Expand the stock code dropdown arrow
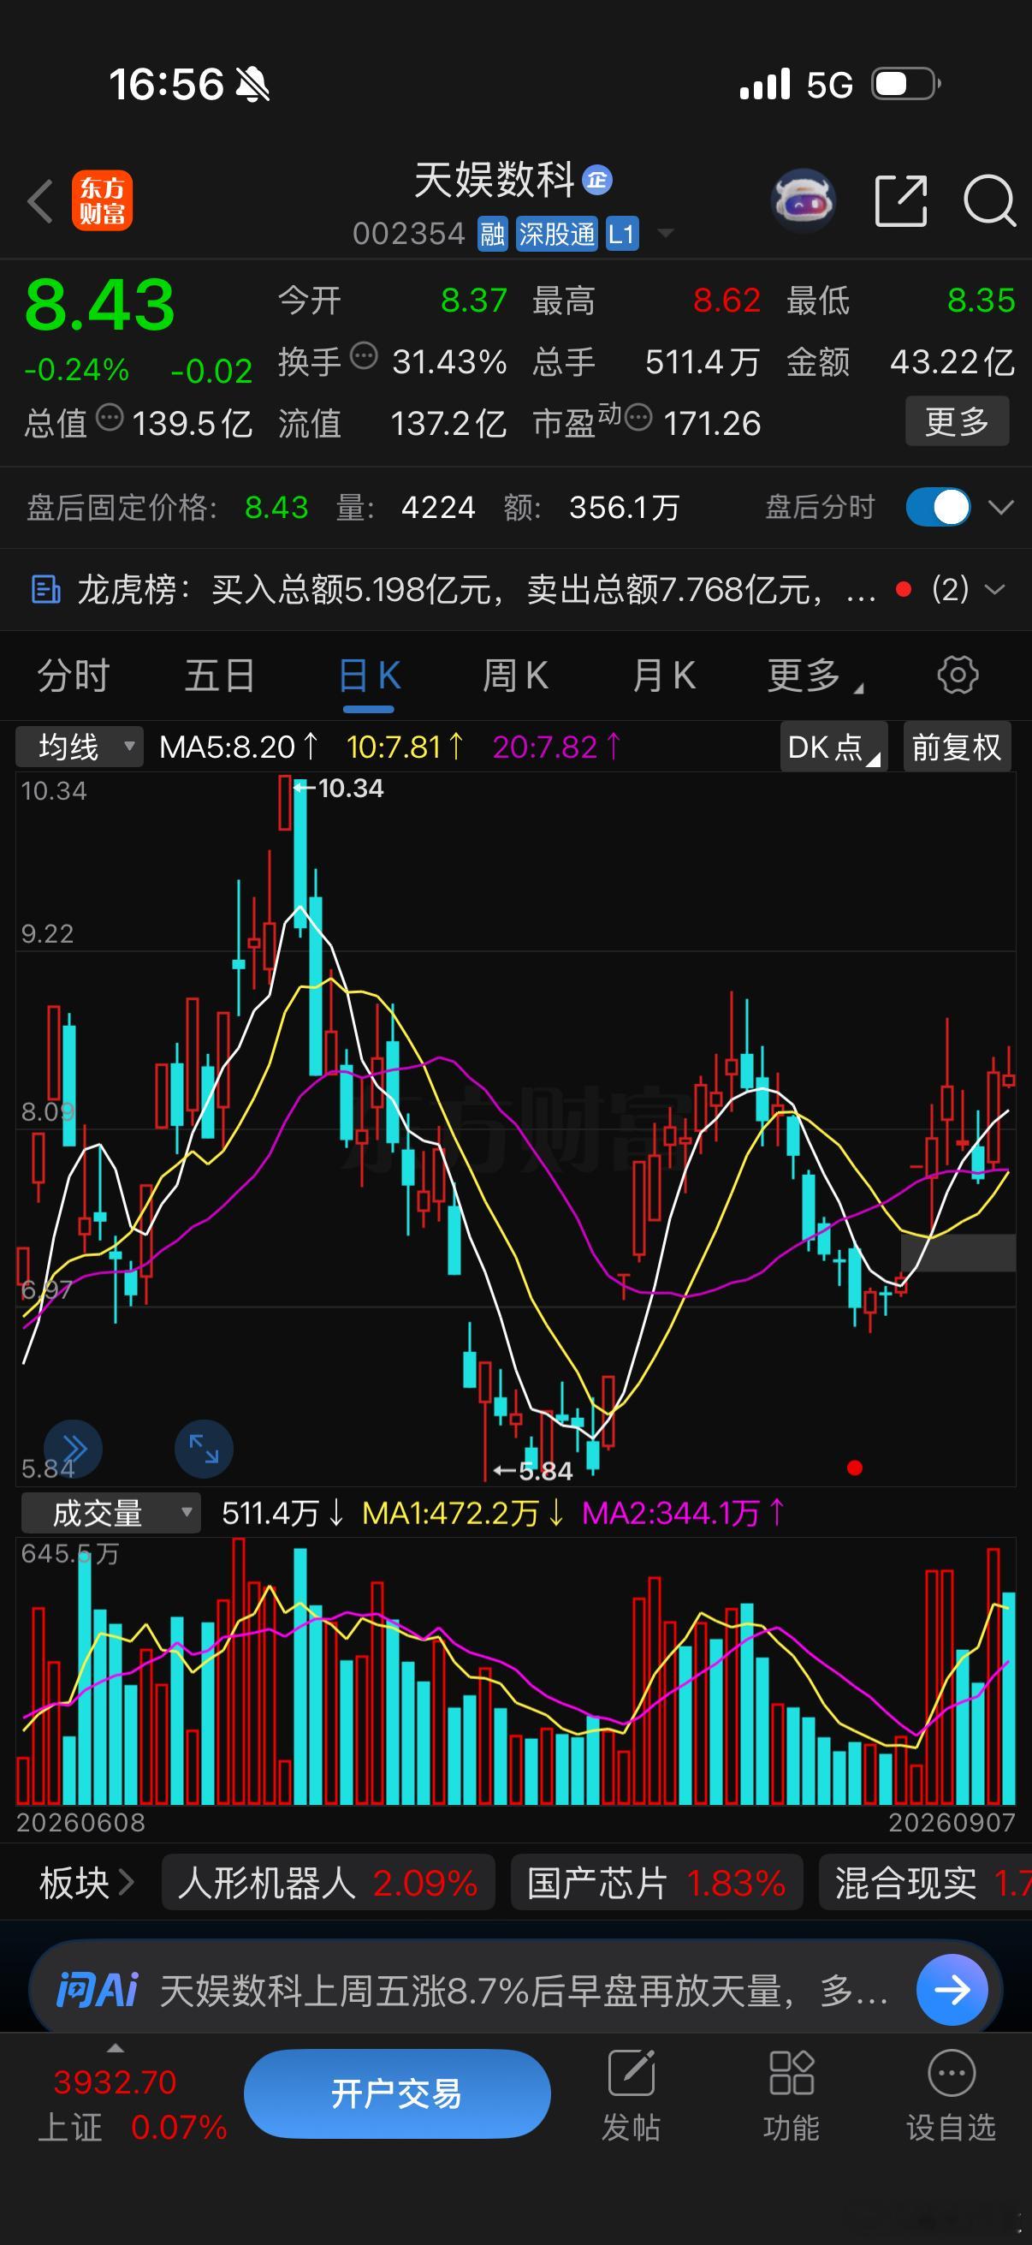The width and height of the screenshot is (1032, 2245). pos(666,234)
